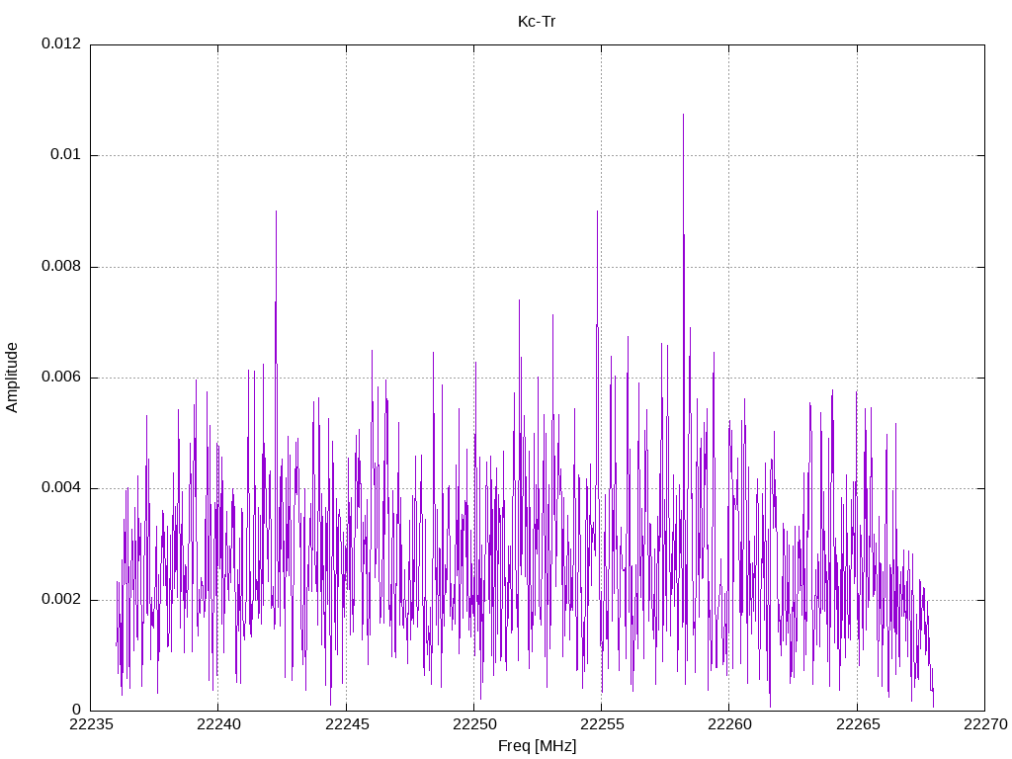Click the x-axis tick value 22240

[x=218, y=724]
